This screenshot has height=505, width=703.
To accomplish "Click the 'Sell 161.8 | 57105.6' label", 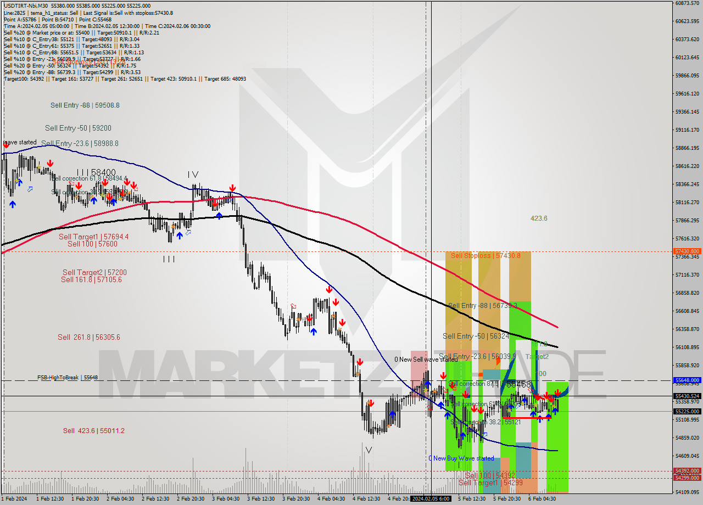I will [91, 279].
